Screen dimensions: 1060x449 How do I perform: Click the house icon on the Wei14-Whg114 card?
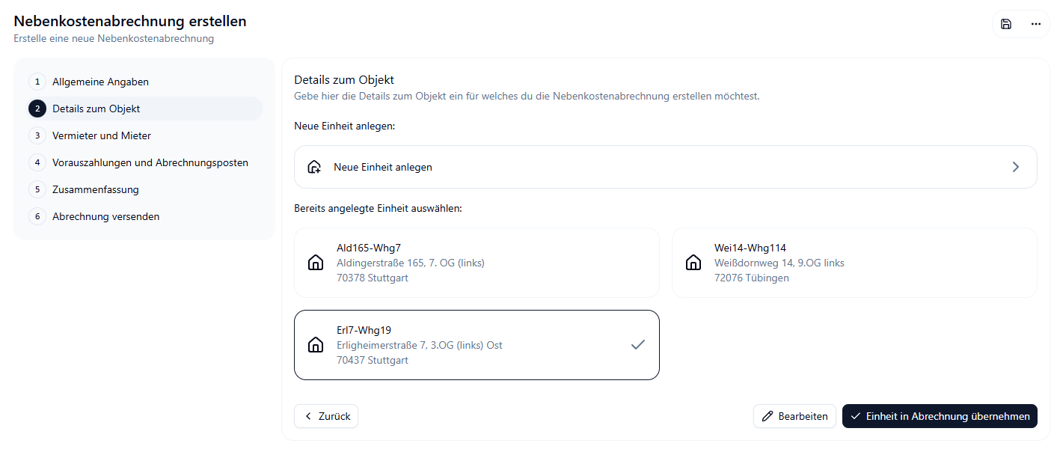pos(693,262)
